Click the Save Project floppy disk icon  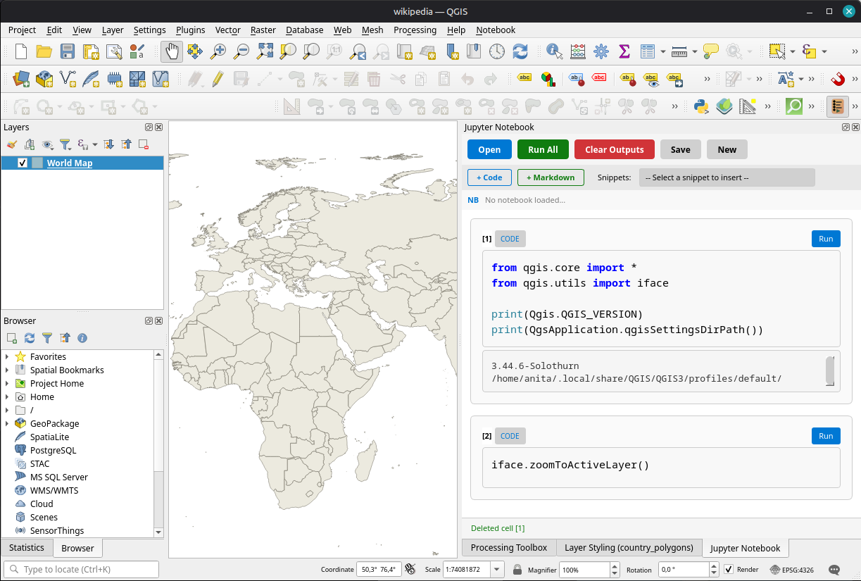(68, 51)
